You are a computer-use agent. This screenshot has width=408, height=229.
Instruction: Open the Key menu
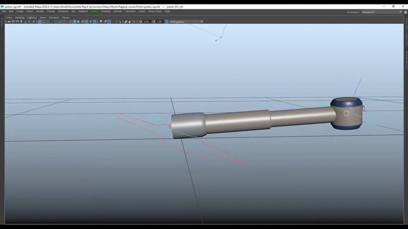point(73,11)
